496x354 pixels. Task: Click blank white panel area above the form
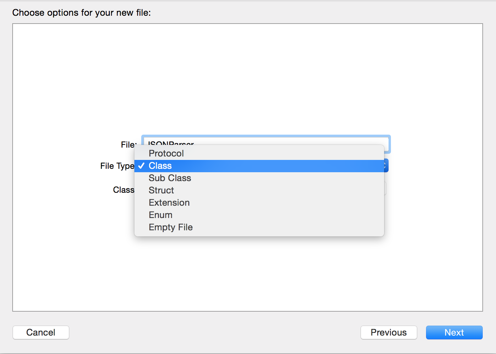coord(248,75)
